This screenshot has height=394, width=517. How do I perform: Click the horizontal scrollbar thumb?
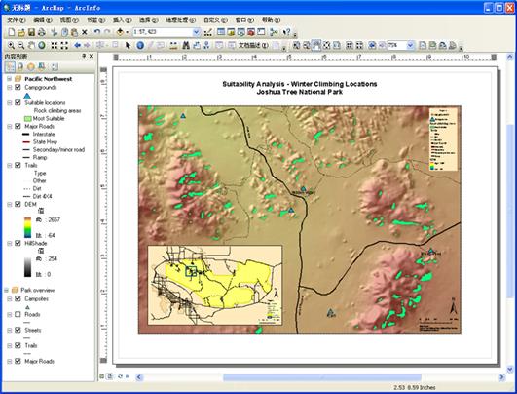point(322,377)
